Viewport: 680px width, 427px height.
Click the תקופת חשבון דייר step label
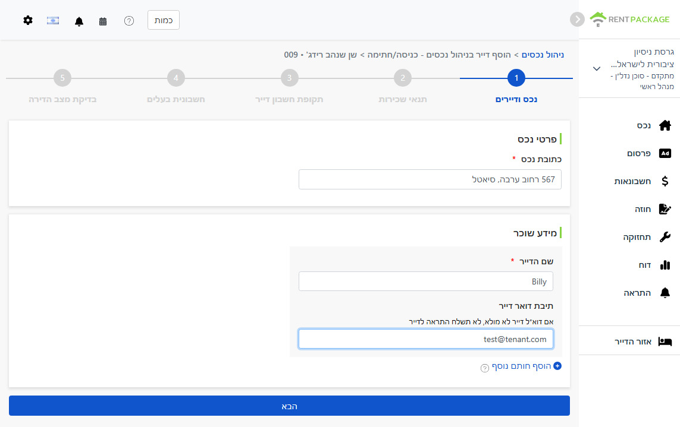coord(289,99)
